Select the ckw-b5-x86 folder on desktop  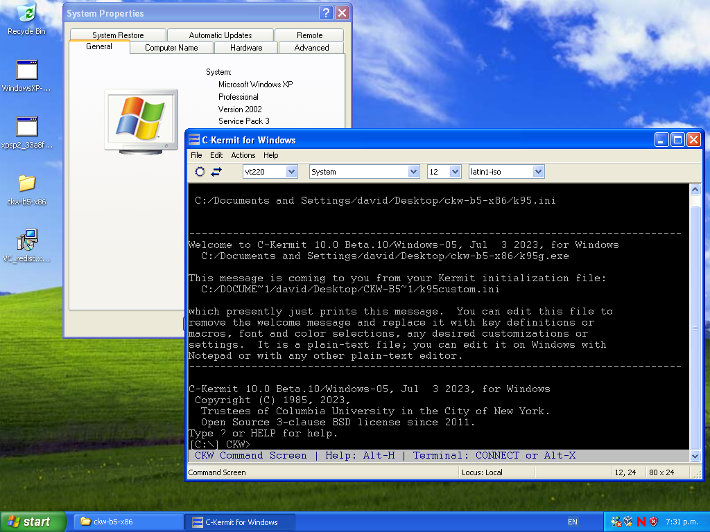pos(27,190)
